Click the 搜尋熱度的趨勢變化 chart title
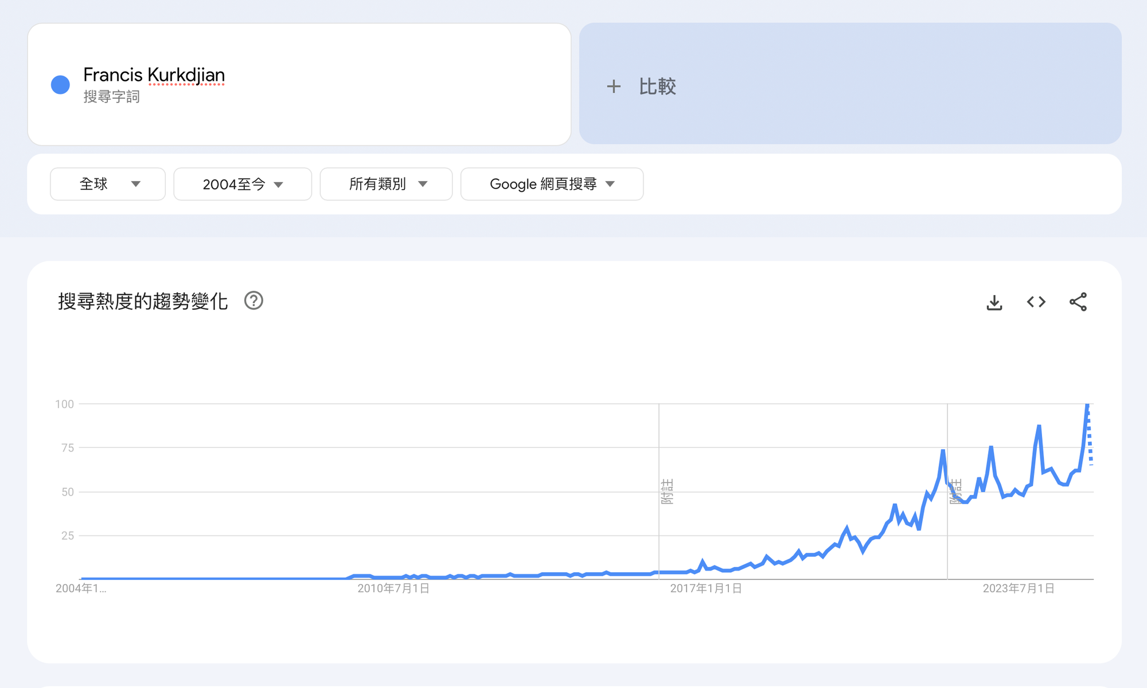 point(143,301)
